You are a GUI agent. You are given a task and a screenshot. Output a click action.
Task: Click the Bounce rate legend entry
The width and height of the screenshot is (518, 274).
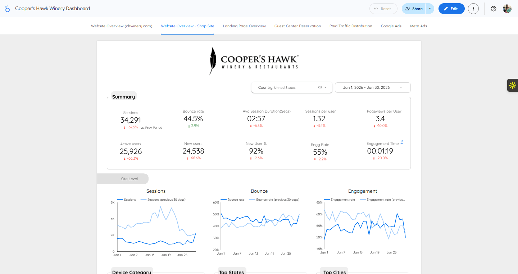[232, 200]
